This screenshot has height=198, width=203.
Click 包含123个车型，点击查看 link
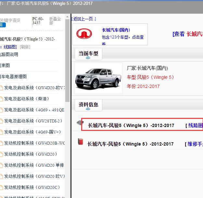coord(123,40)
